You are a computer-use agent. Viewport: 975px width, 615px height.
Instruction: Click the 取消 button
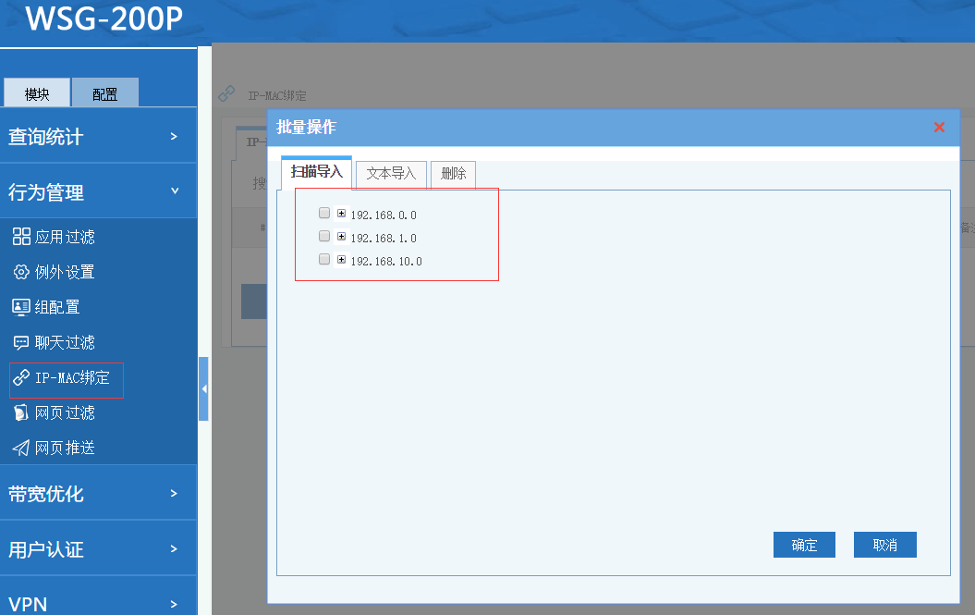(884, 545)
